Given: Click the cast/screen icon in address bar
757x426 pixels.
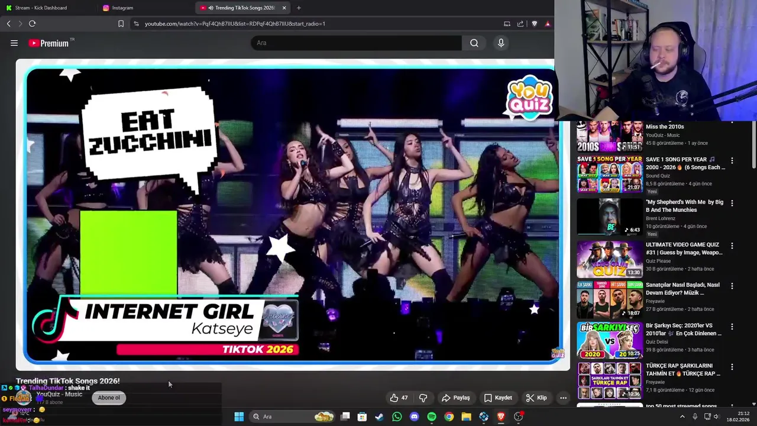Looking at the screenshot, I should [507, 24].
